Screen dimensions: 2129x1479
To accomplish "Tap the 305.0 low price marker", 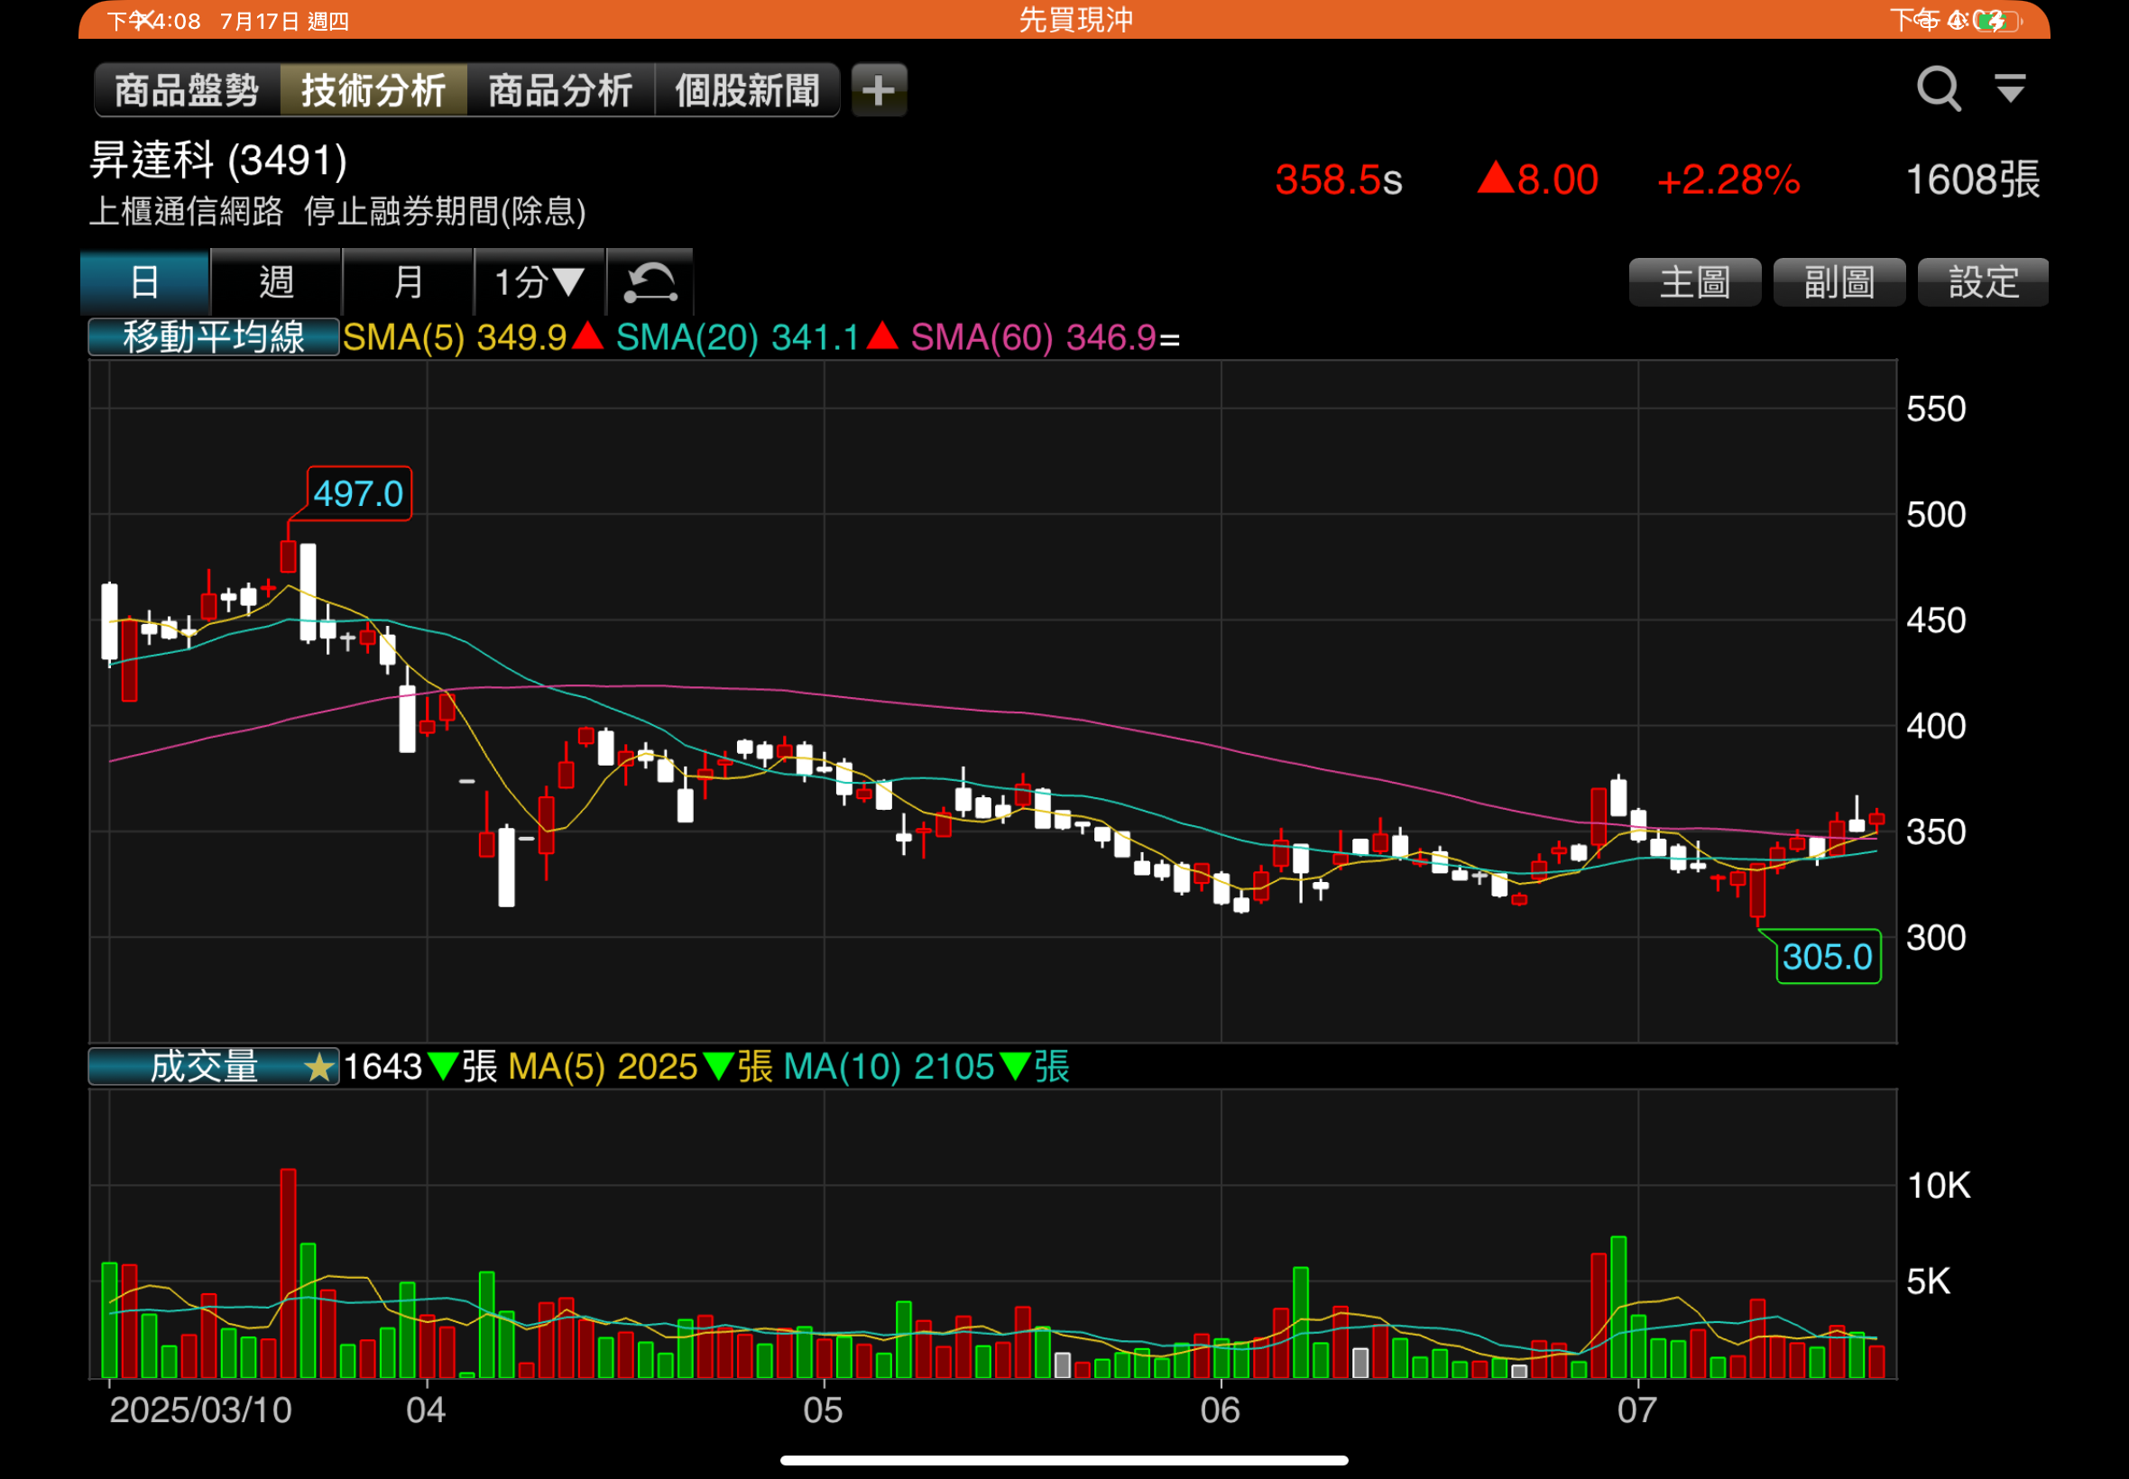I will pos(1827,956).
